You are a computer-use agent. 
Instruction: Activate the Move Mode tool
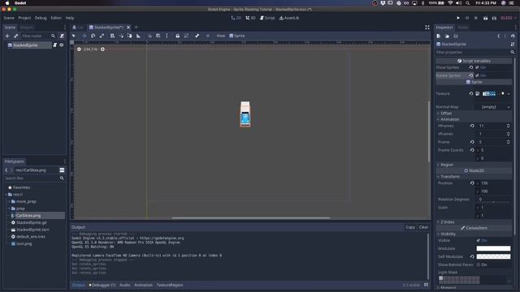(84, 36)
